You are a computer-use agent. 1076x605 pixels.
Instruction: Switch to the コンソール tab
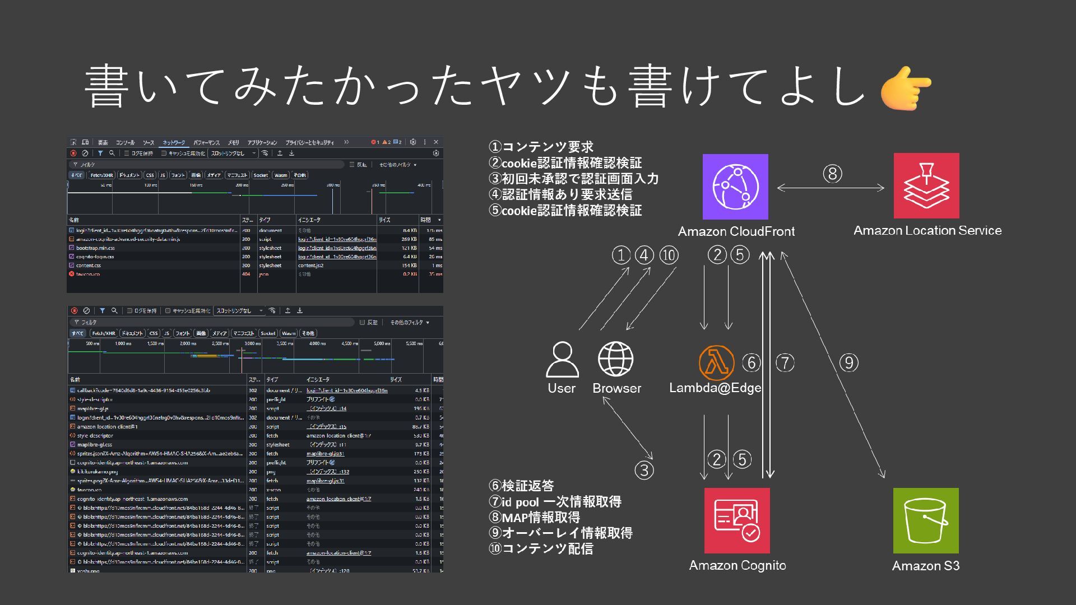(125, 143)
